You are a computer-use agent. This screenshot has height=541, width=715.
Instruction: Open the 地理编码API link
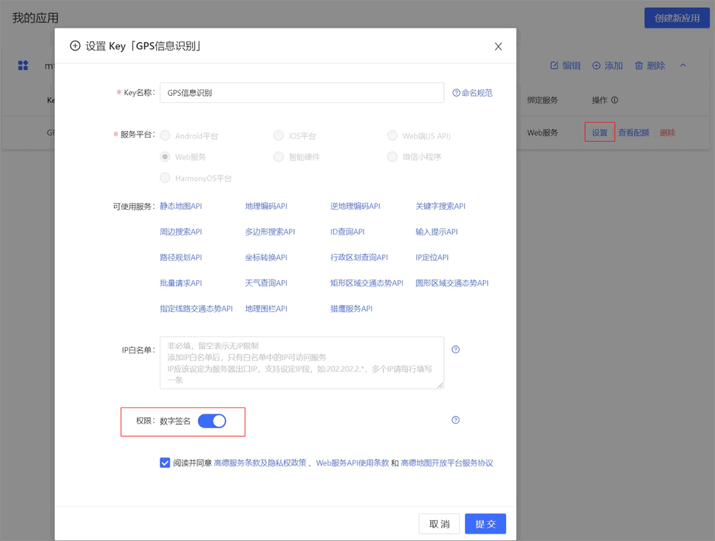[266, 206]
